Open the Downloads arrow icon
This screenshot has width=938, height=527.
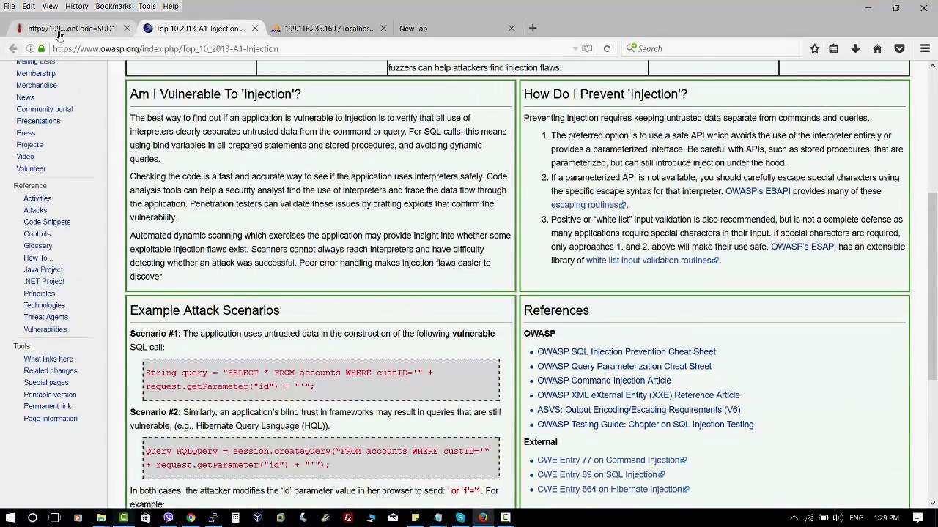(855, 48)
